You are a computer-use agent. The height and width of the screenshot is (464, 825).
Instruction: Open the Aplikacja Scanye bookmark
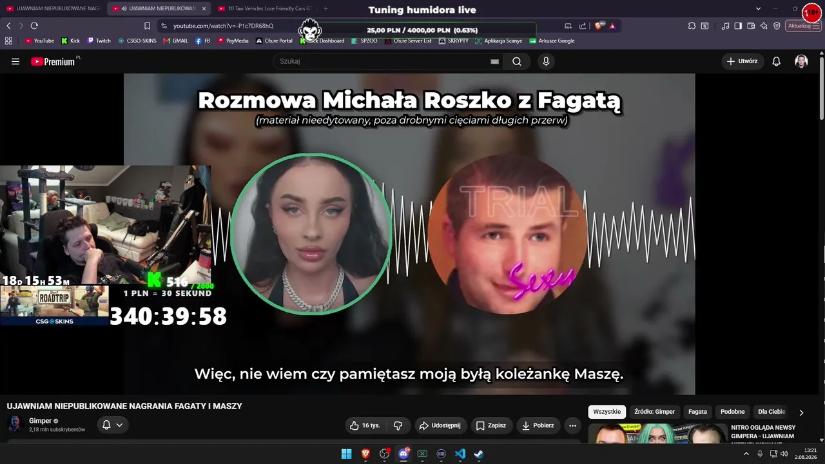click(499, 41)
